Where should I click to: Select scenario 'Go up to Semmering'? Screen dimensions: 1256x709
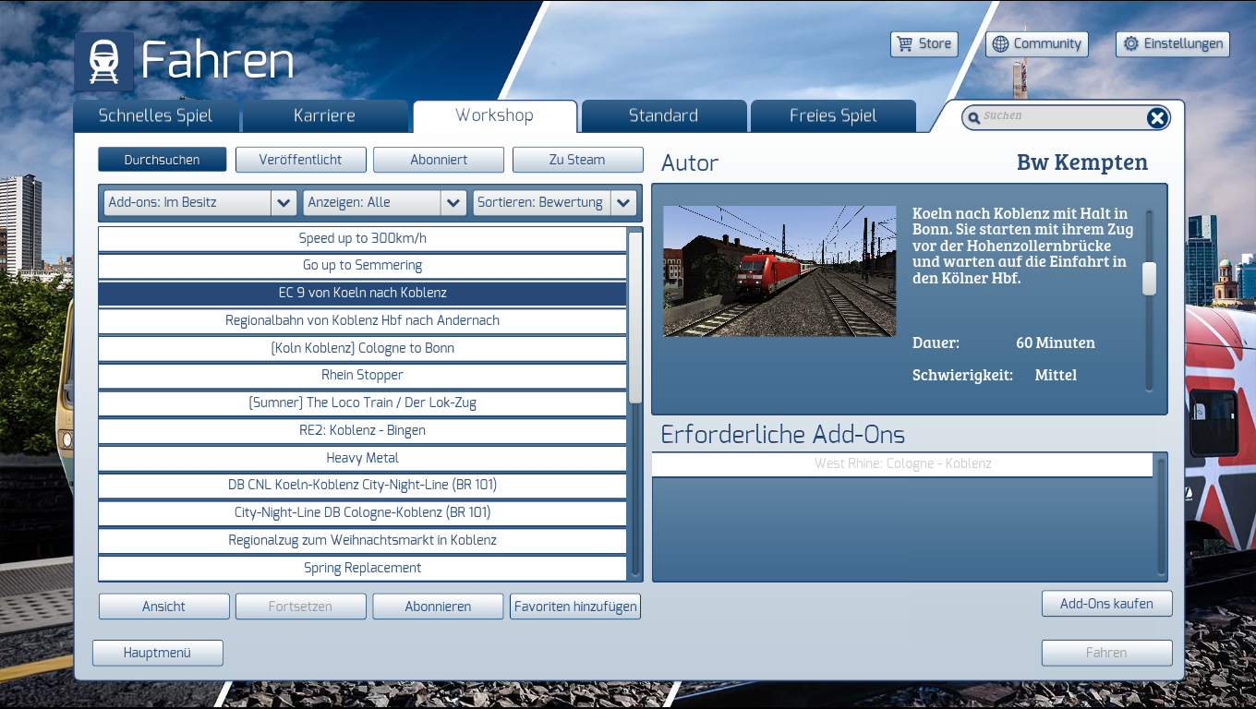[x=362, y=266]
